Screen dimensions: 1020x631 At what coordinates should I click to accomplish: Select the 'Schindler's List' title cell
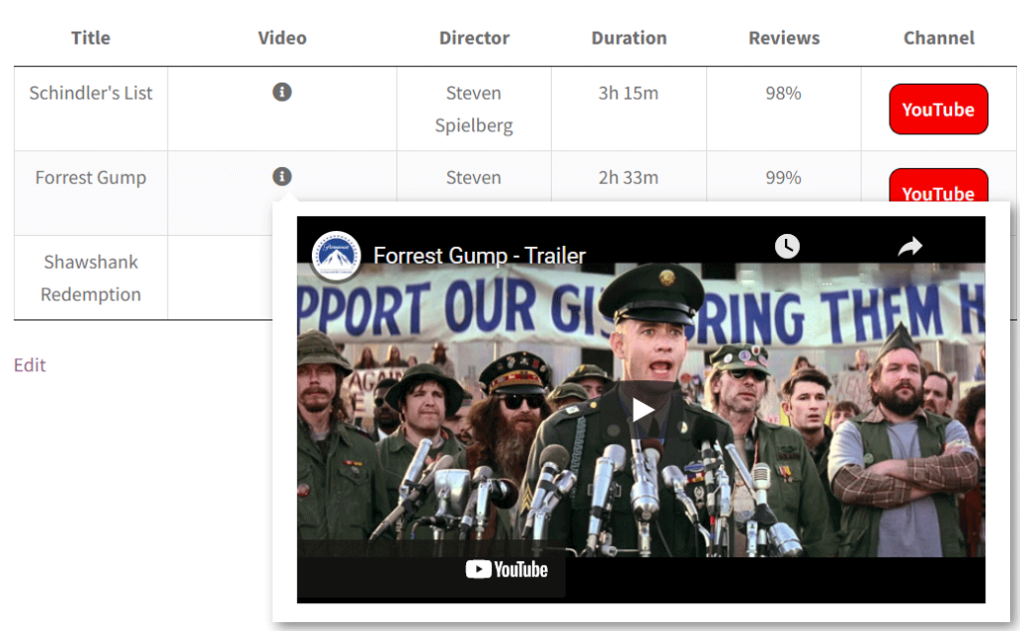[91, 108]
